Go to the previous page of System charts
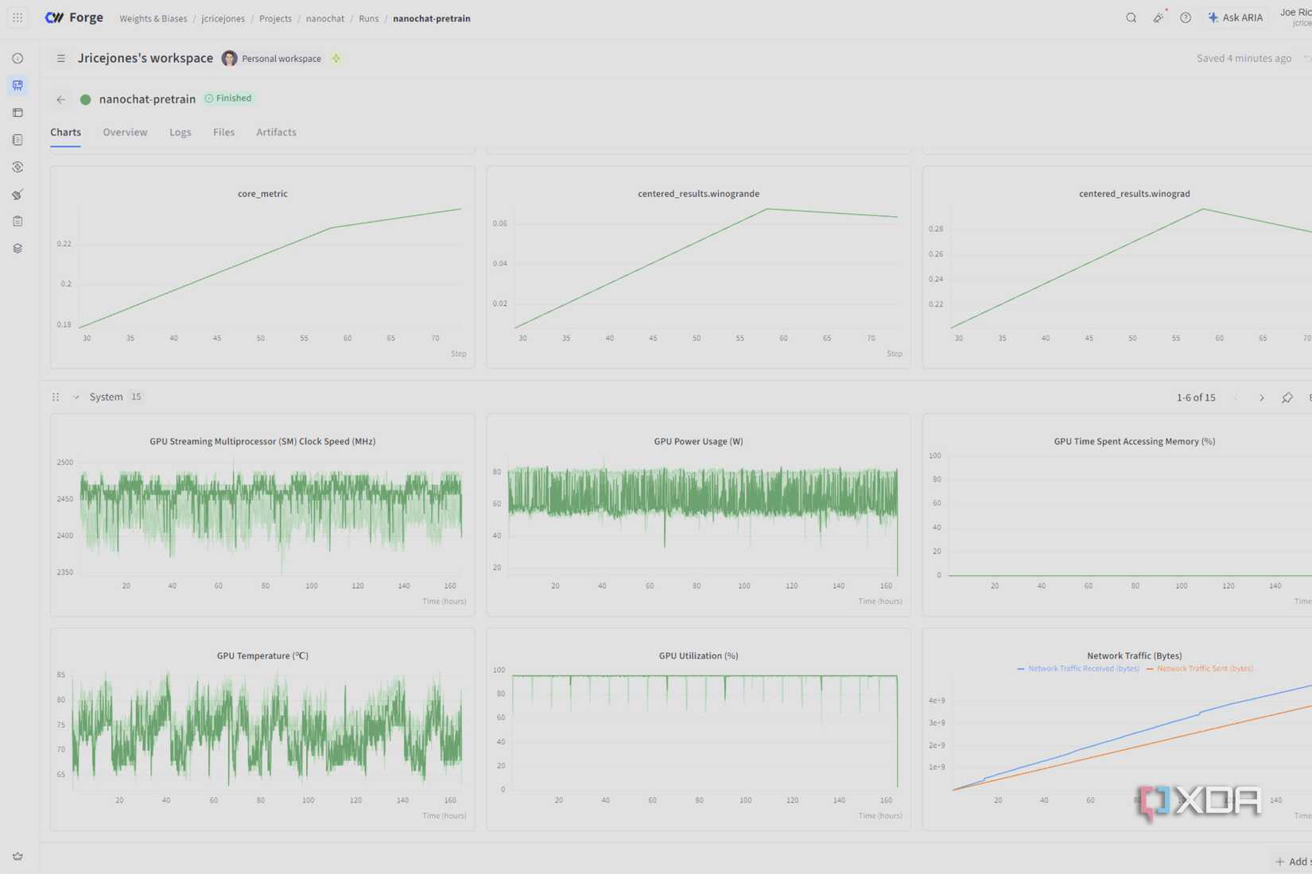1312x874 pixels. coord(1236,397)
